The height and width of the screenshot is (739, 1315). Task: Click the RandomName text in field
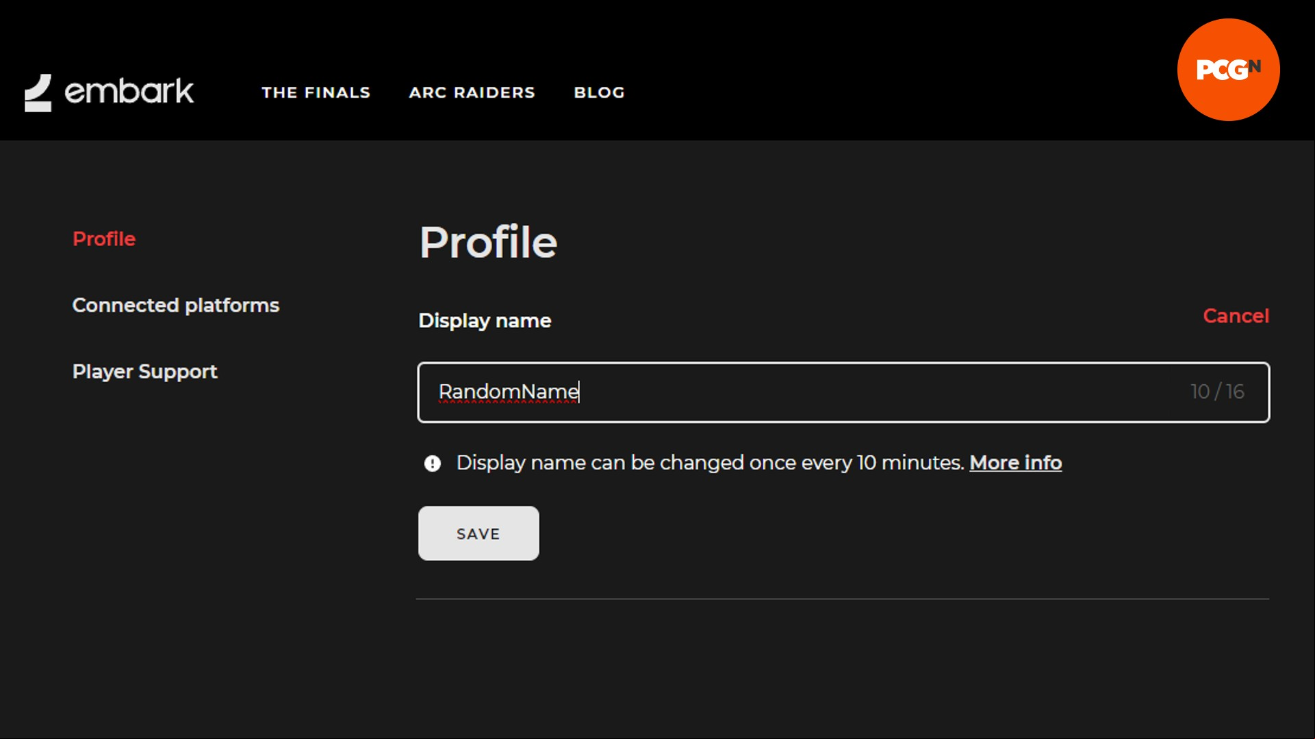(509, 392)
